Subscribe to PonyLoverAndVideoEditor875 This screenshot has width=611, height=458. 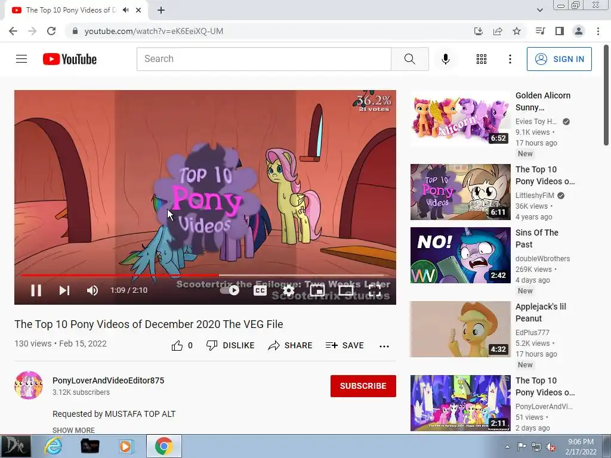pos(363,386)
